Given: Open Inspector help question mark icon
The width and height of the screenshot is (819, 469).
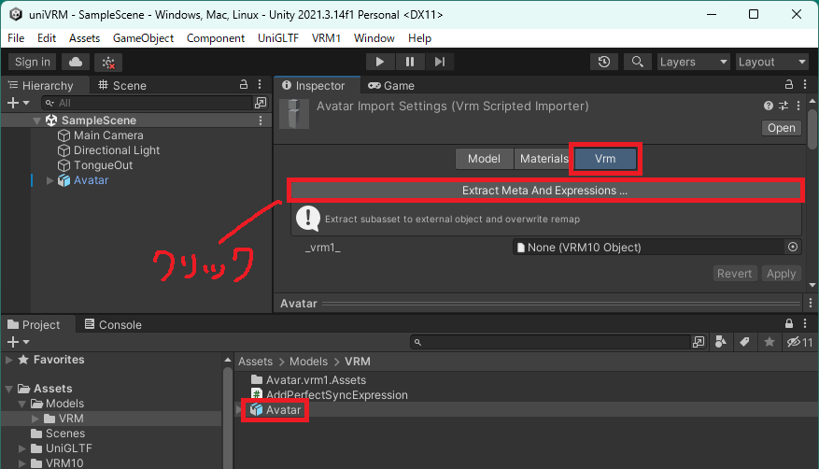Looking at the screenshot, I should 769,106.
